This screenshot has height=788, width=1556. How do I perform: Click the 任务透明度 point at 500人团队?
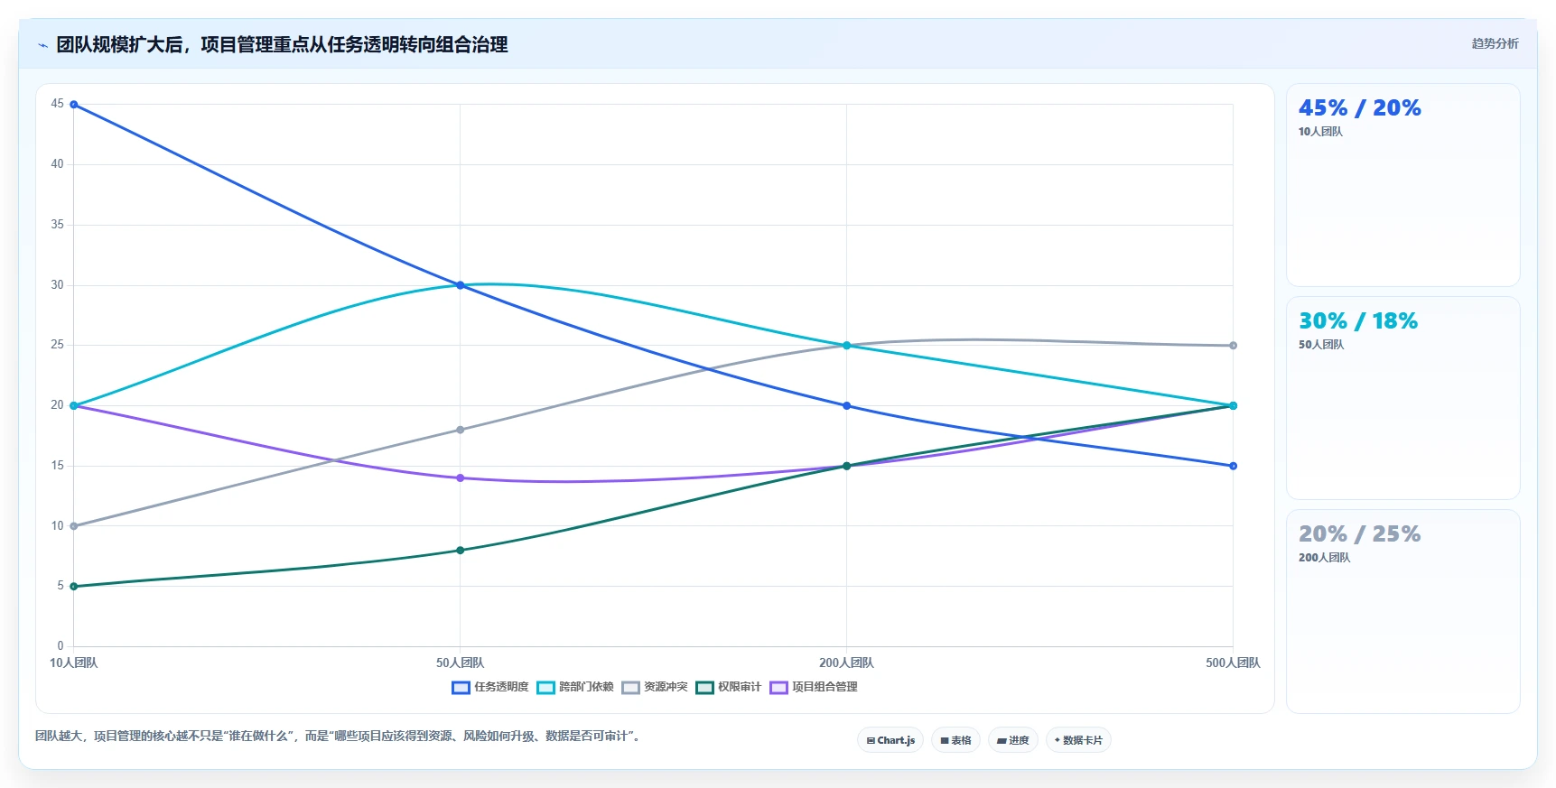pyautogui.click(x=1233, y=466)
